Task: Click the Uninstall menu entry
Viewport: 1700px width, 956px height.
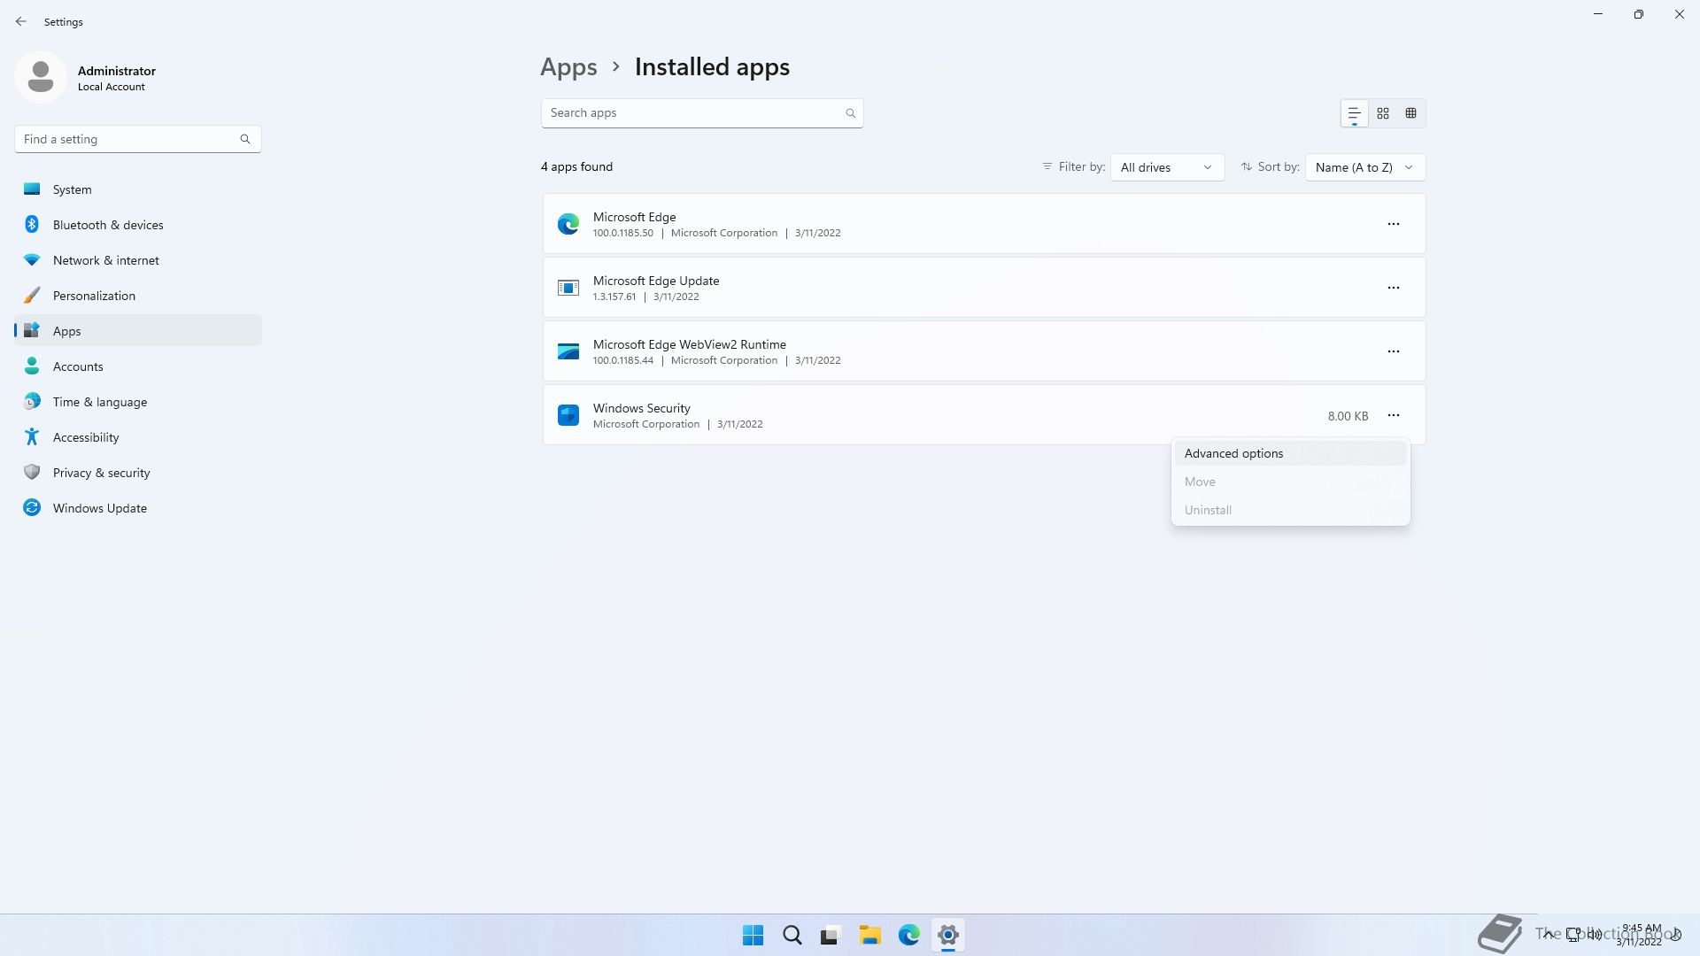Action: pos(1290,510)
